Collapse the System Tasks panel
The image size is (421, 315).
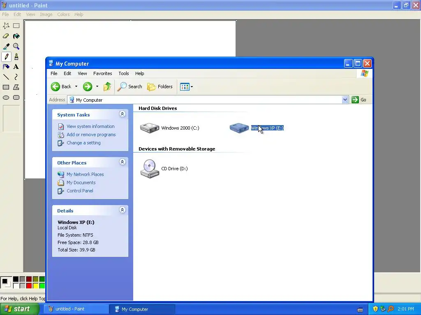[x=122, y=114]
